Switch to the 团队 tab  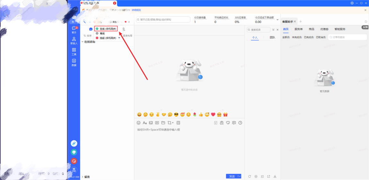[x=272, y=37]
